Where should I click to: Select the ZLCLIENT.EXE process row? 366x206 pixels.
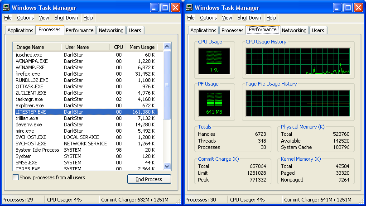click(86, 93)
